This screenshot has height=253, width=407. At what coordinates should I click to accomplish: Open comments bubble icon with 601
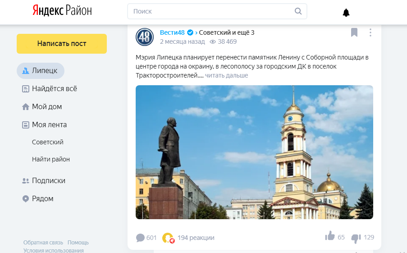(x=140, y=238)
